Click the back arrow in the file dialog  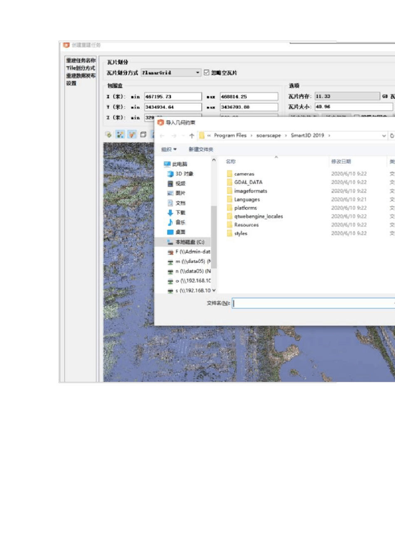162,136
